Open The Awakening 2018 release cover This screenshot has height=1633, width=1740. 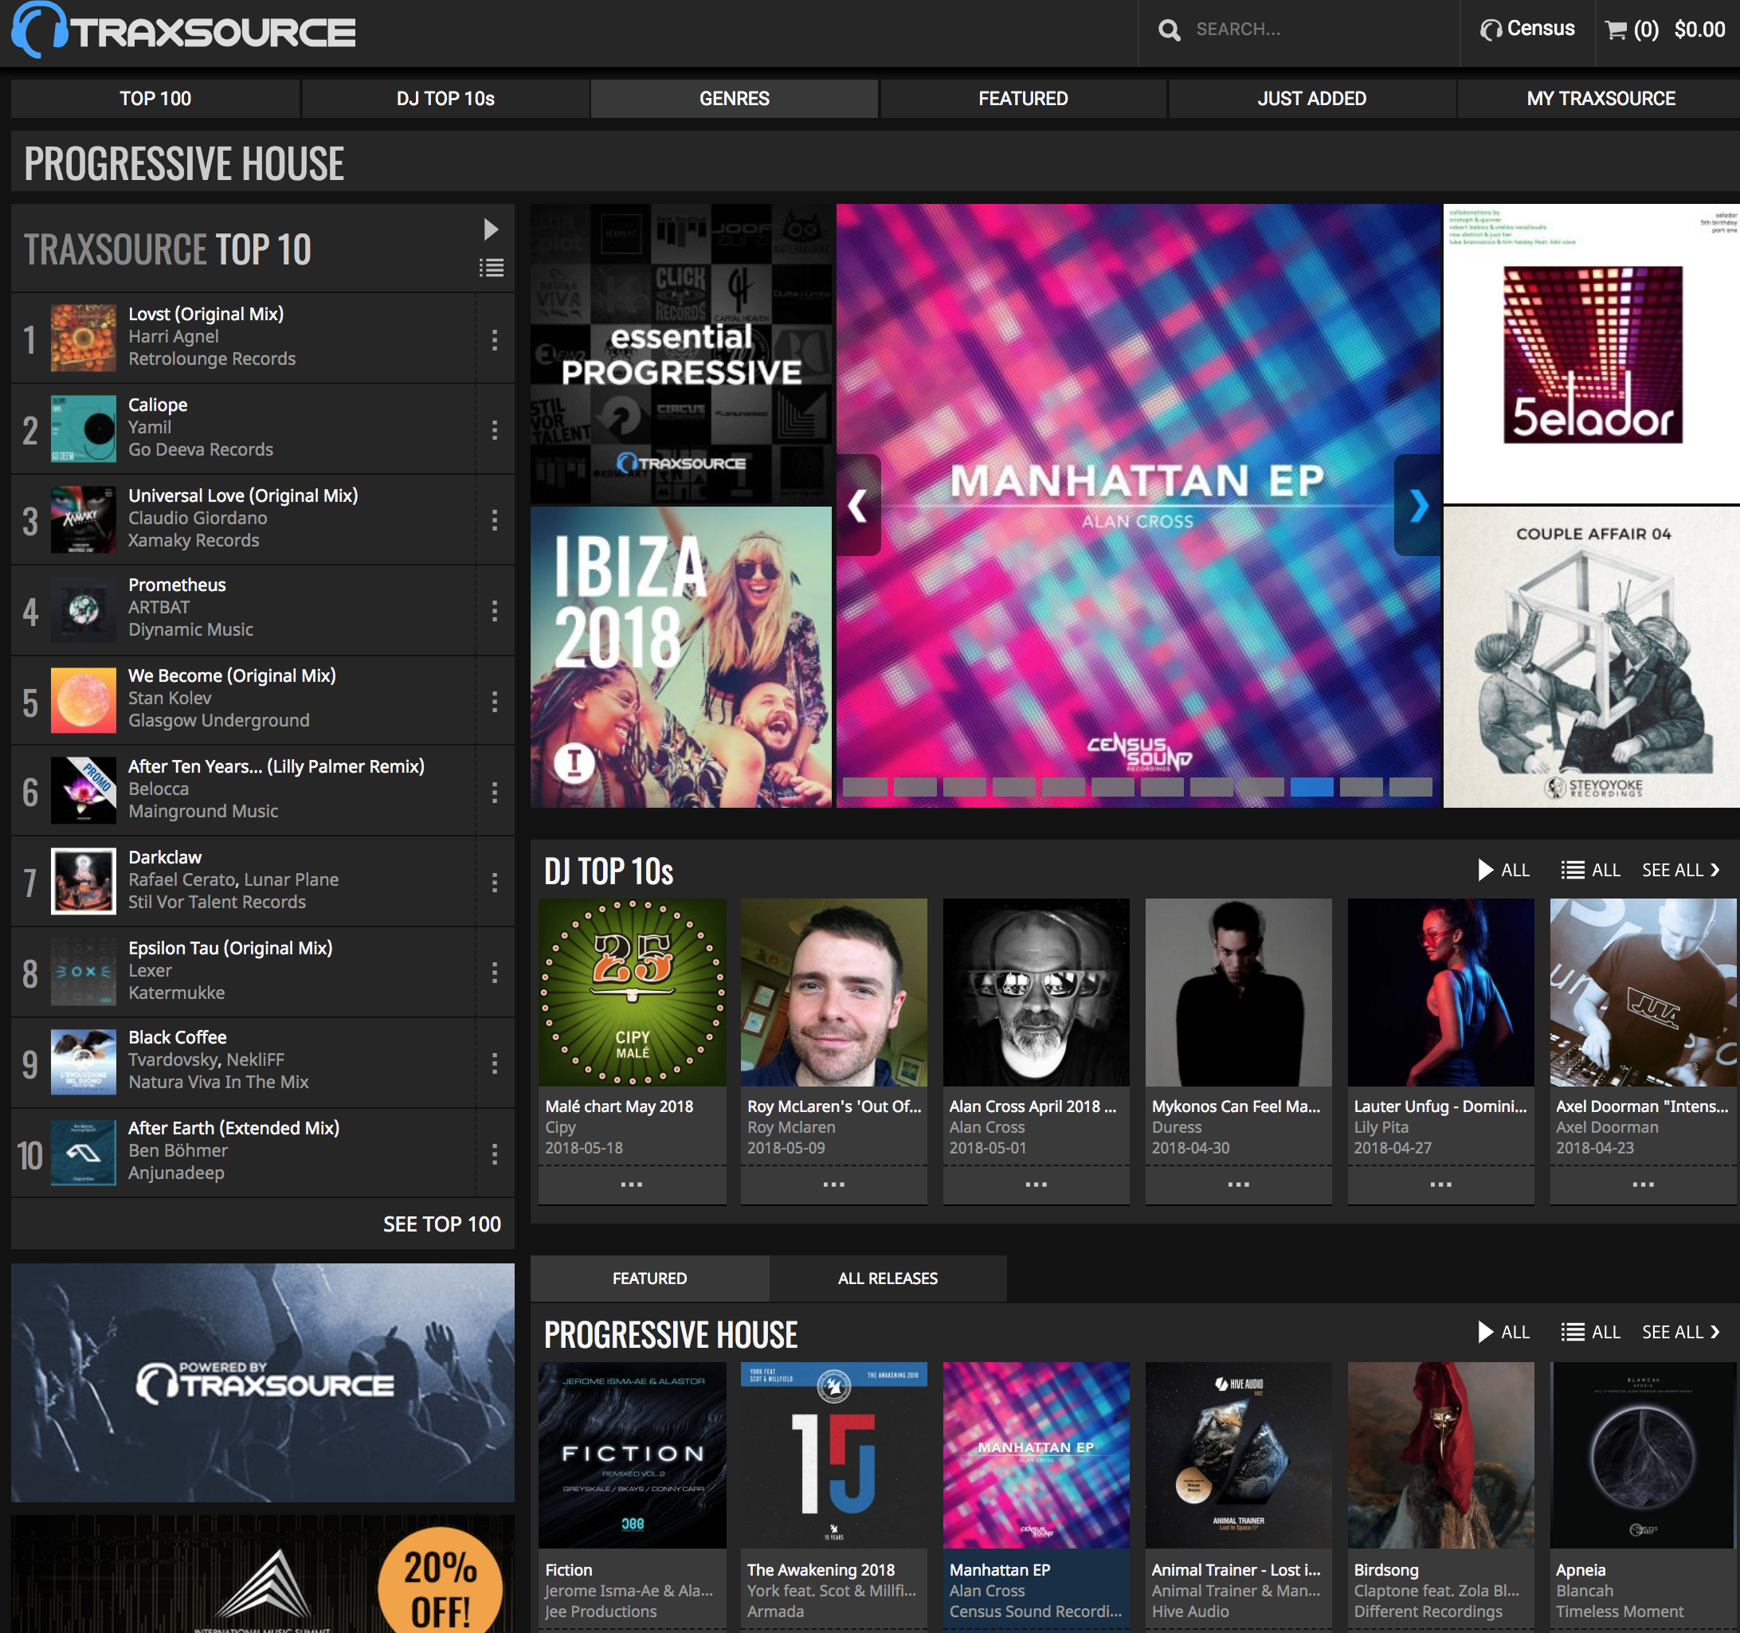coord(834,1455)
